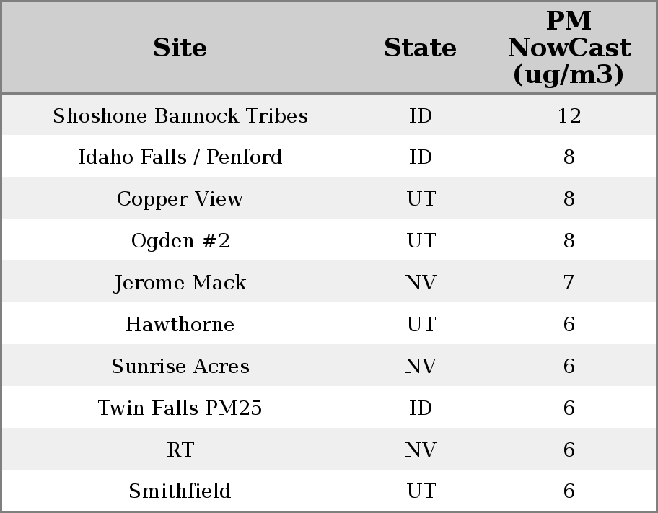The width and height of the screenshot is (658, 513).
Task: Click the ID state cell for Twin Falls
Action: tap(421, 408)
